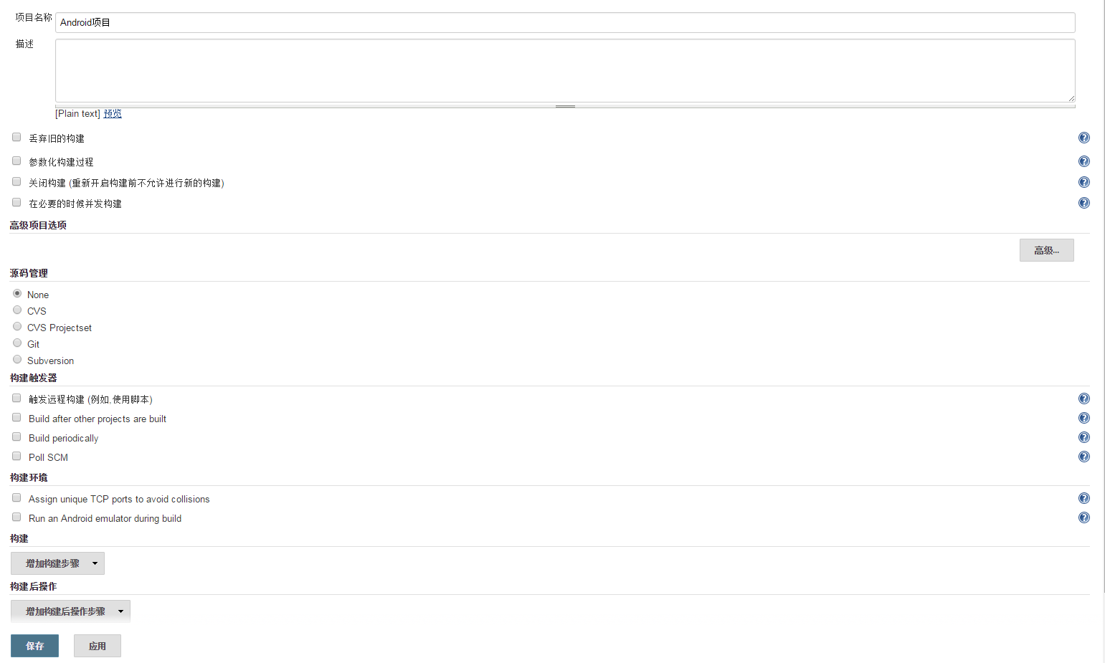The height and width of the screenshot is (663, 1105).
Task: Open help for 参数化构建过程 option
Action: [x=1084, y=161]
